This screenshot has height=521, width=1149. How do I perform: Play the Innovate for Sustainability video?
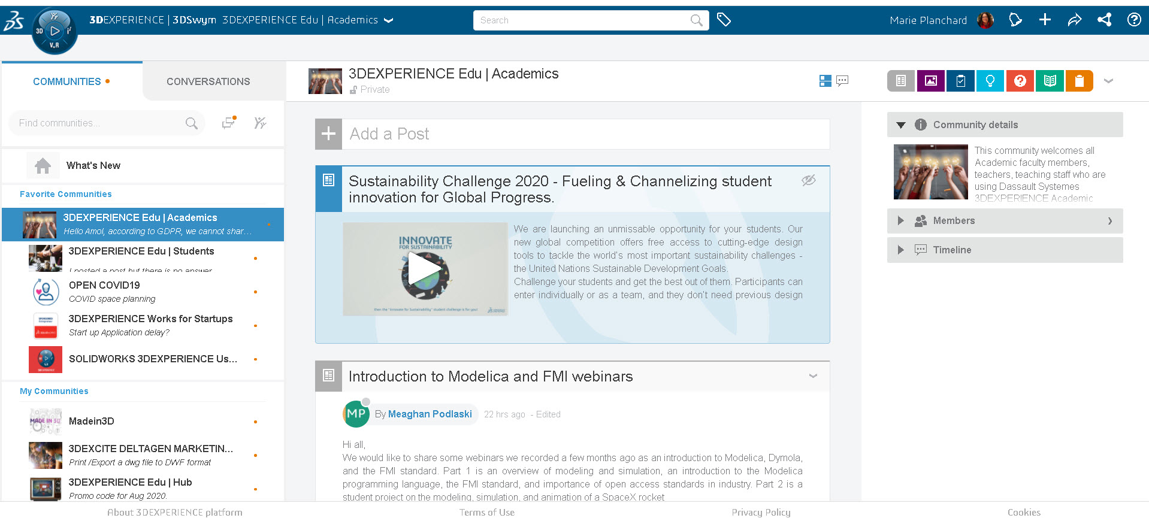425,269
